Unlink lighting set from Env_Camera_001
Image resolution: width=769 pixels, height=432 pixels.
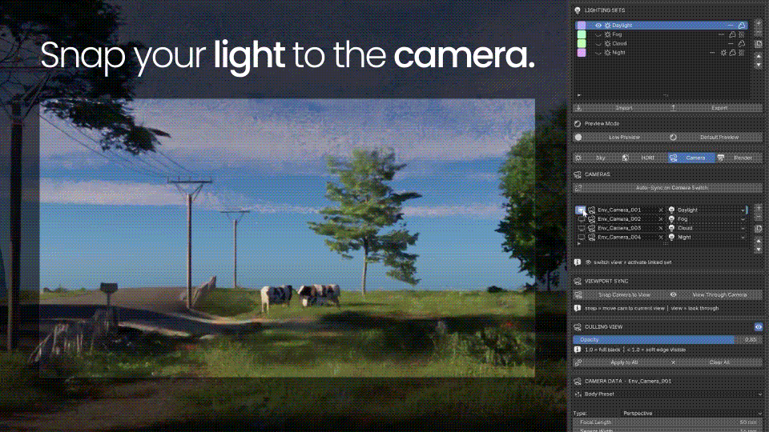click(661, 210)
